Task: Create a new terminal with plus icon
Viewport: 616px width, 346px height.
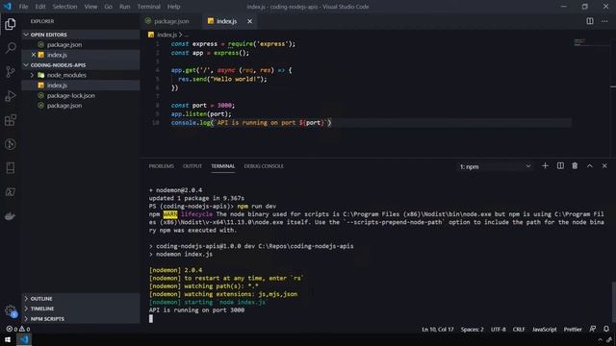Action: (545, 166)
